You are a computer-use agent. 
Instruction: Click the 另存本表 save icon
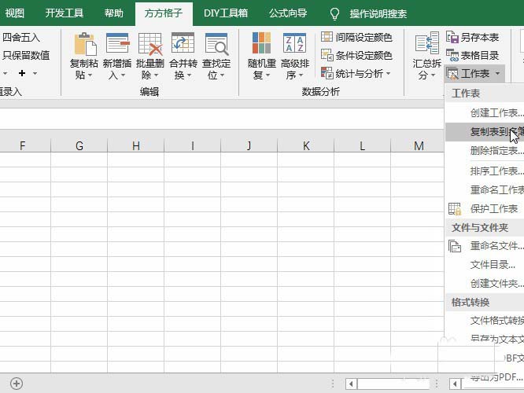452,37
